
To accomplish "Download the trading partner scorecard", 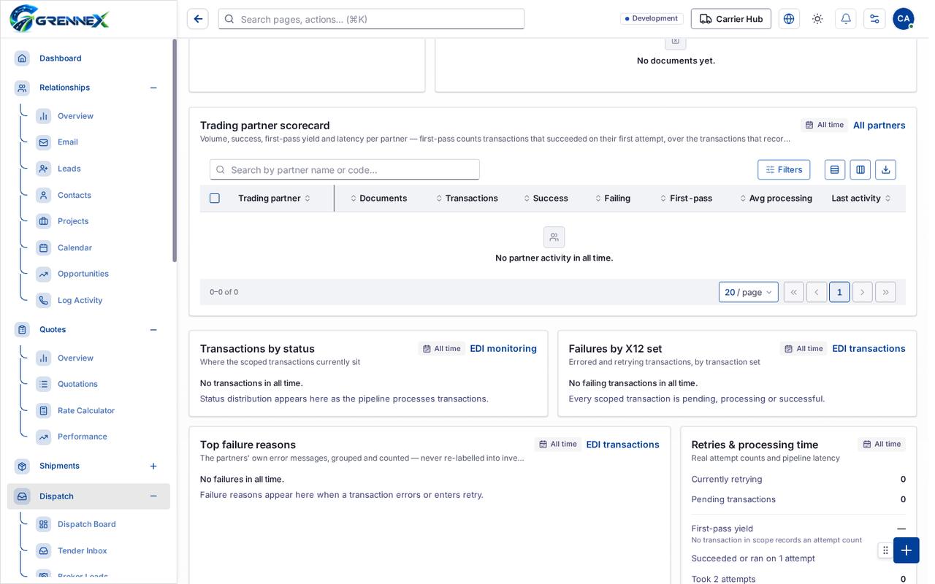I will coord(886,169).
